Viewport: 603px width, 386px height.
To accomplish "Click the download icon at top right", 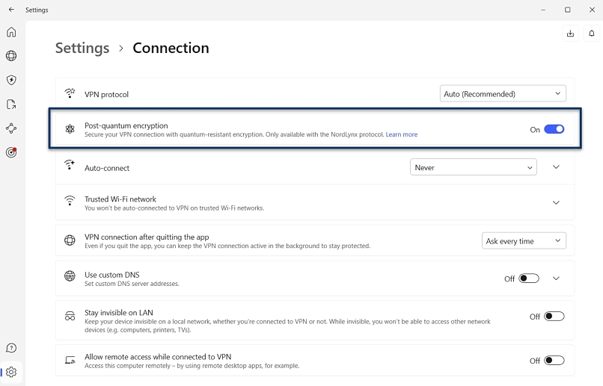I will pos(570,34).
